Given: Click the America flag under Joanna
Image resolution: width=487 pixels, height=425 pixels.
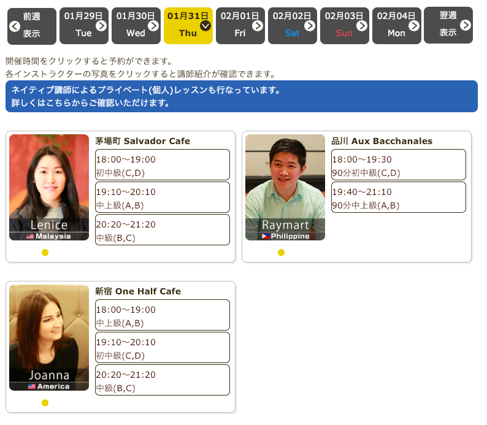Looking at the screenshot, I should click(32, 386).
